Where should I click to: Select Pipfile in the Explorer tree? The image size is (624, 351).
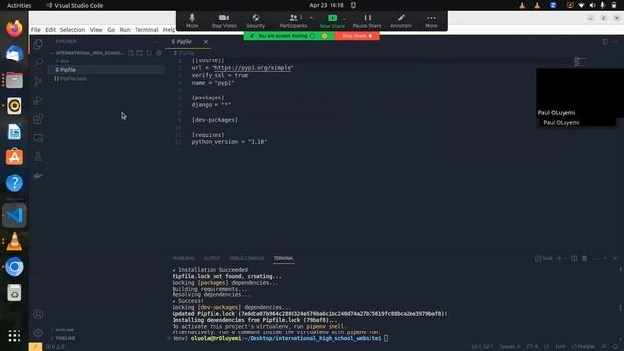[106, 70]
